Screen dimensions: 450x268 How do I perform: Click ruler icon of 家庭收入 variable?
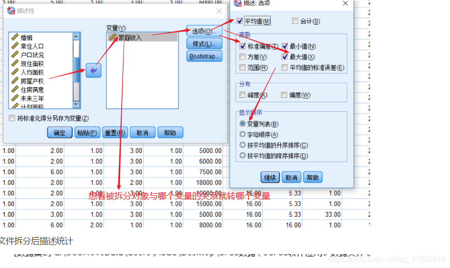pyautogui.click(x=113, y=37)
